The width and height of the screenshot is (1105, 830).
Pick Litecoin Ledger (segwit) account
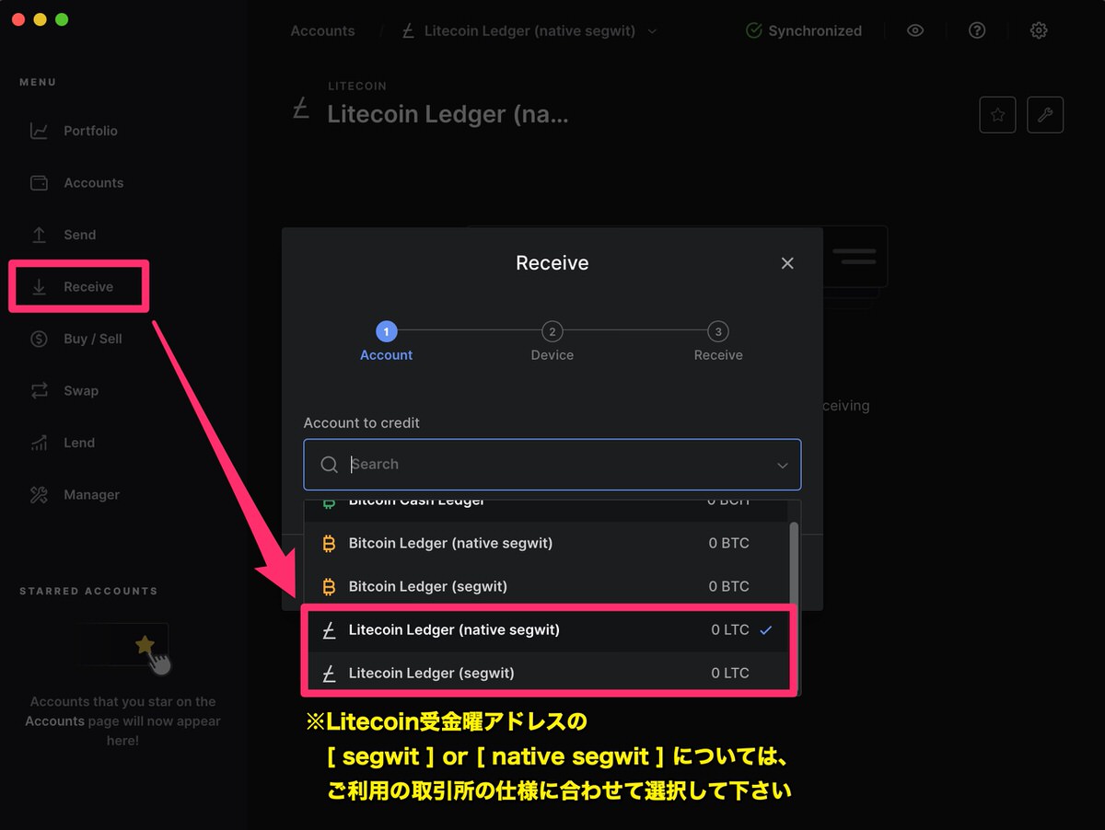[x=547, y=674]
